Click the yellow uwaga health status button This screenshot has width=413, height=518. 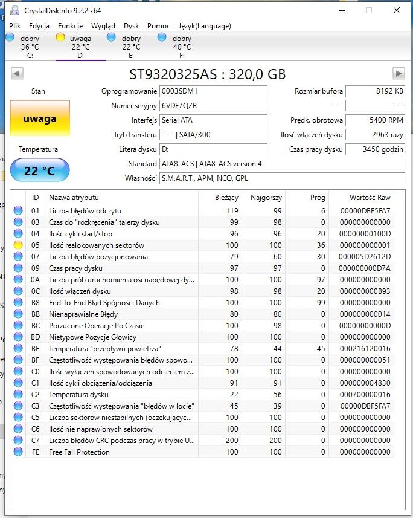coord(40,118)
